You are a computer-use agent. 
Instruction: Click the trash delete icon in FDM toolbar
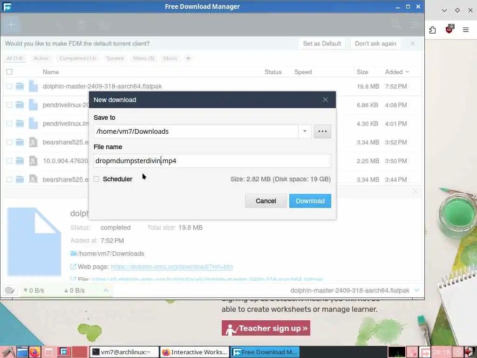(x=82, y=25)
